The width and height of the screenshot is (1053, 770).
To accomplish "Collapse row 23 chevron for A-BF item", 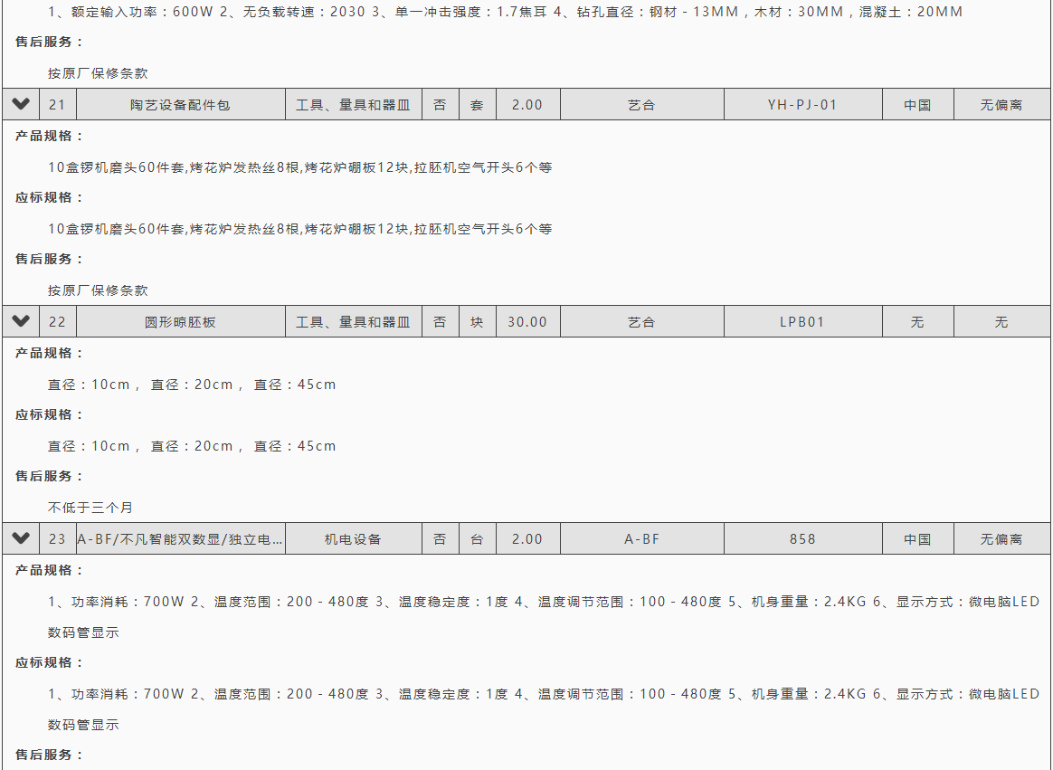I will [21, 538].
